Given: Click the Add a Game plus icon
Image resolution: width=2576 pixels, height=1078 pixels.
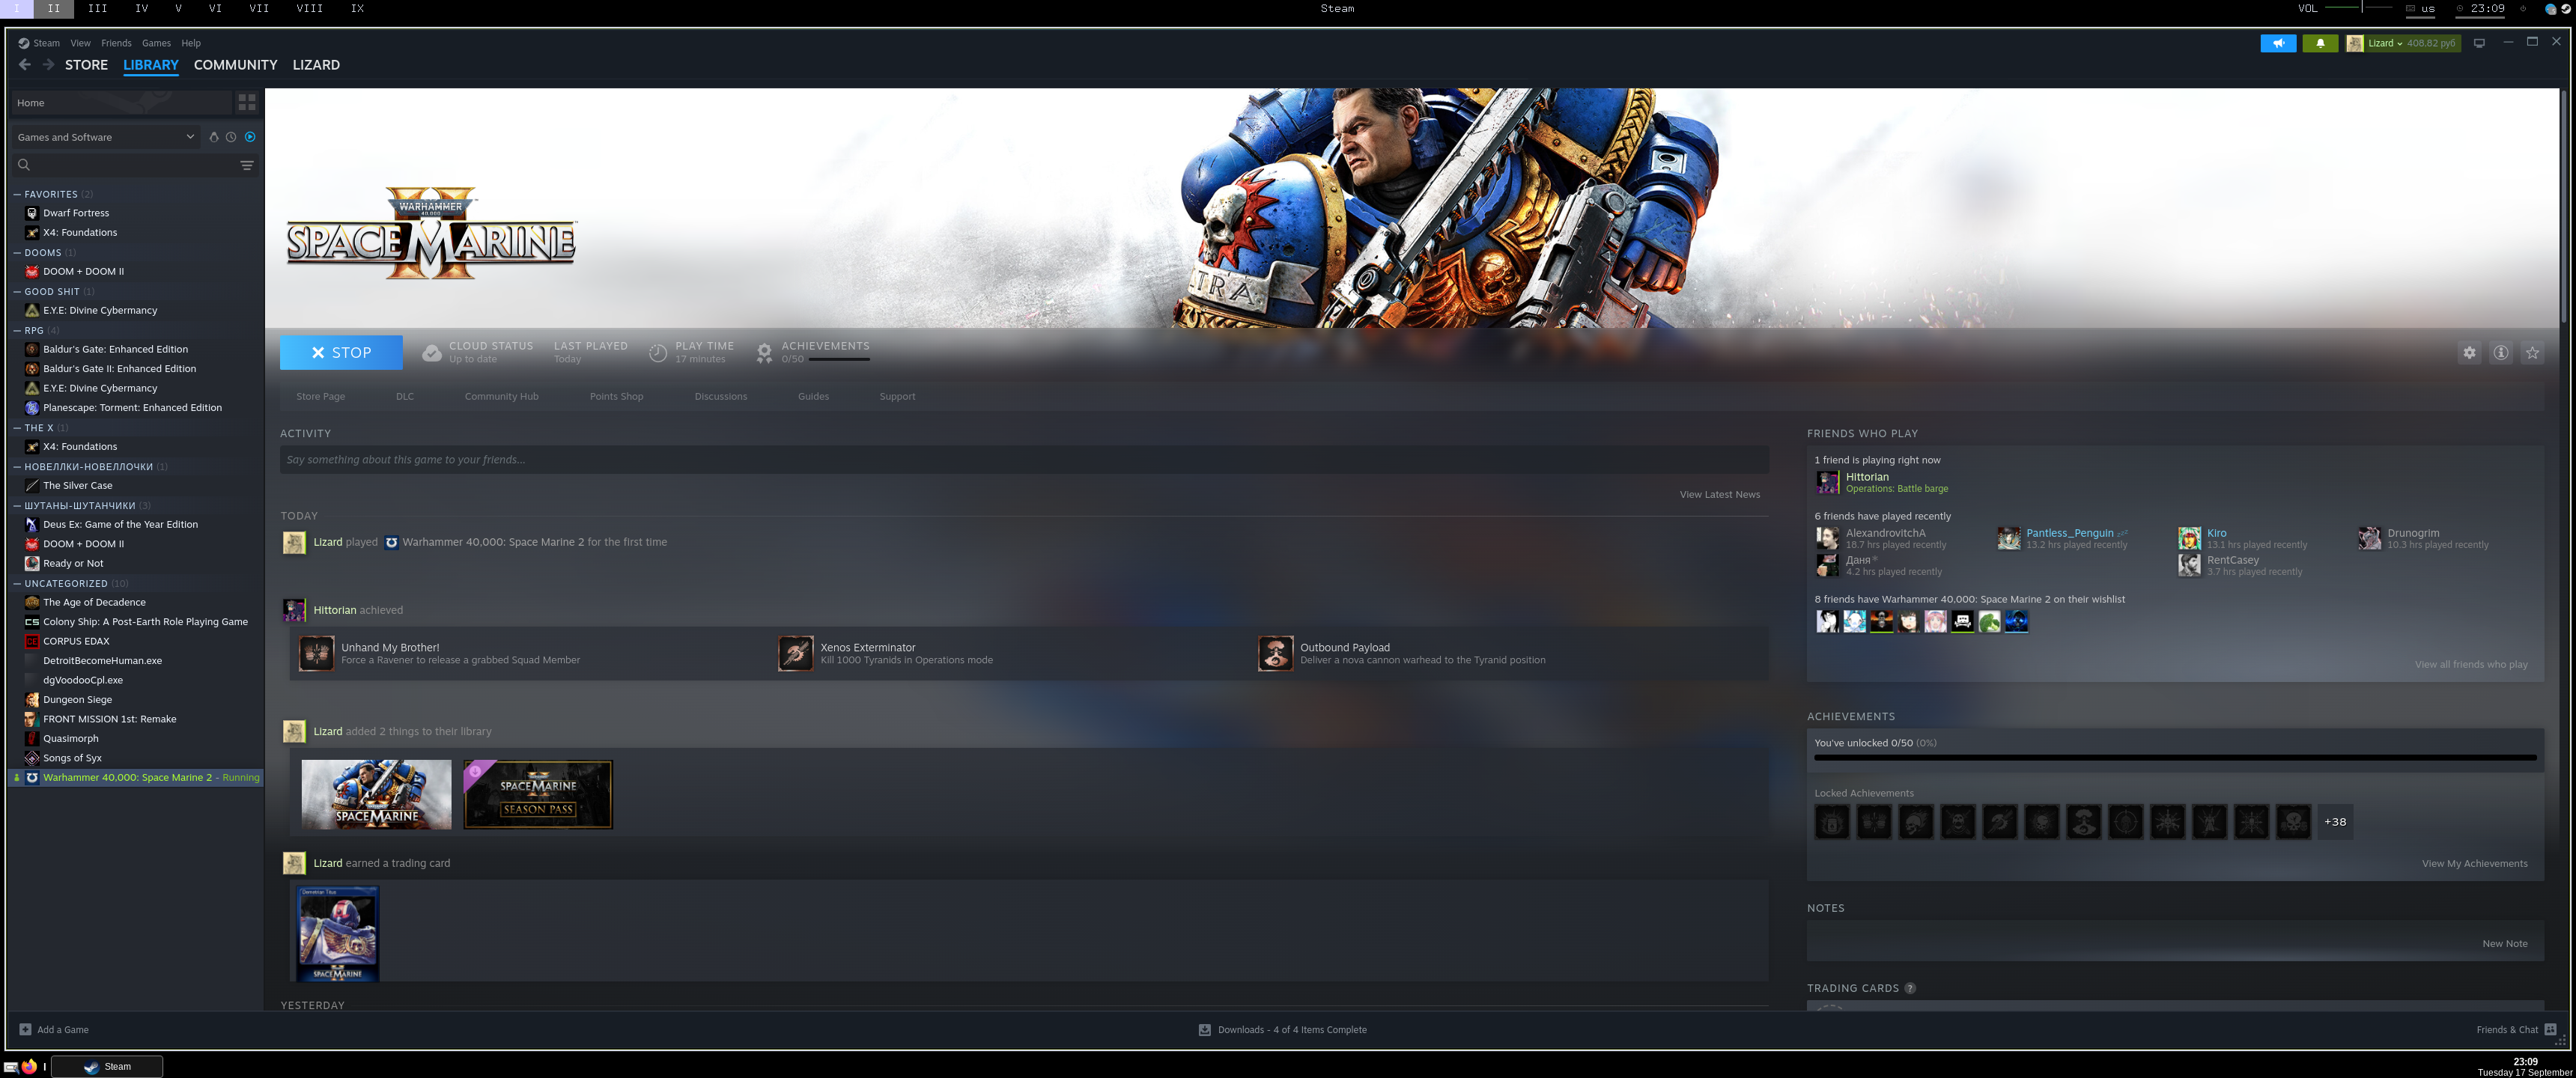Looking at the screenshot, I should point(25,1029).
